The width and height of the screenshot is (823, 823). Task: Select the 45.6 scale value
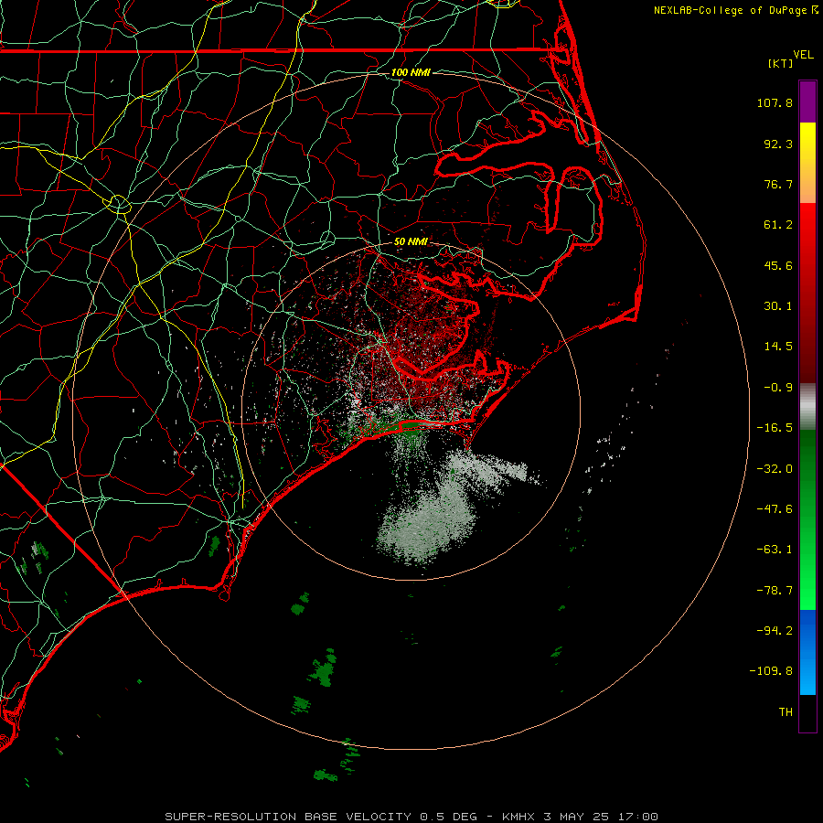tap(778, 265)
